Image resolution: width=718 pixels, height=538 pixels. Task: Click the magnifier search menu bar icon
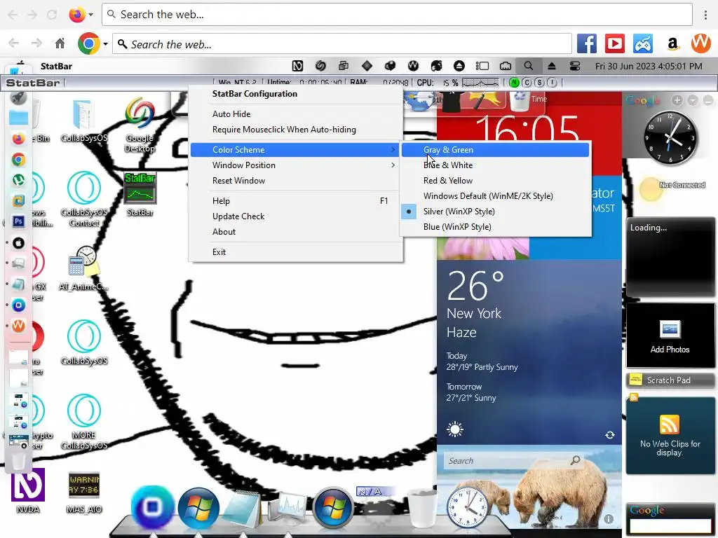tap(529, 66)
